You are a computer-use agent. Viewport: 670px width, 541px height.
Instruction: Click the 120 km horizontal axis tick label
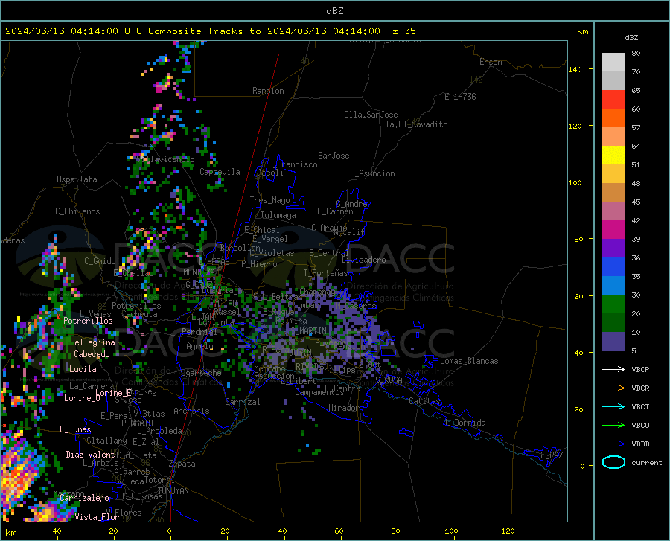pyautogui.click(x=508, y=531)
